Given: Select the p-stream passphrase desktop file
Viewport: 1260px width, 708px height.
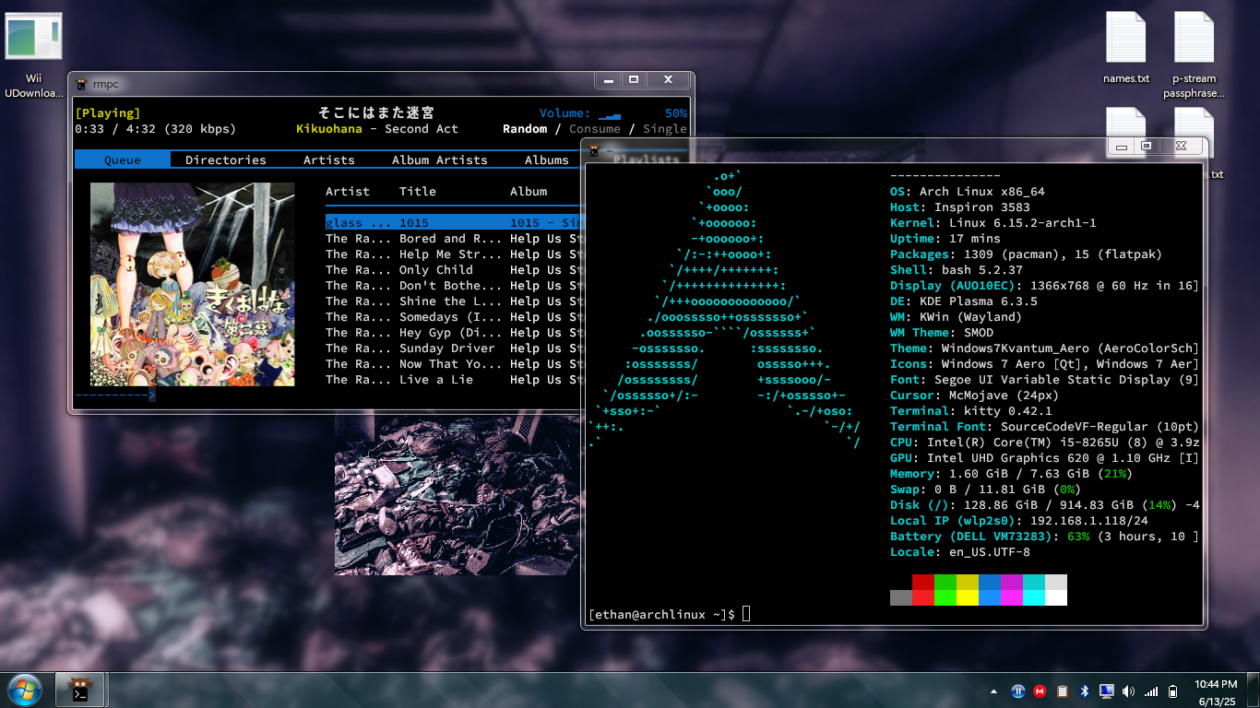Looking at the screenshot, I should [x=1195, y=55].
